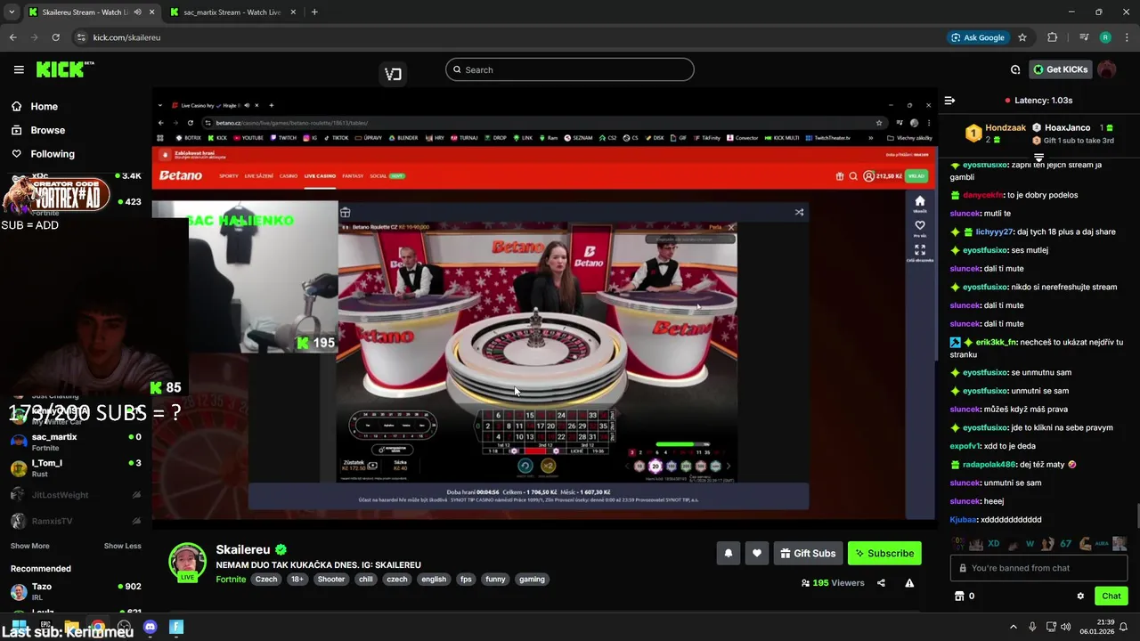The width and height of the screenshot is (1140, 641).
Task: Open the share icon beside the viewer count
Action: (x=881, y=583)
